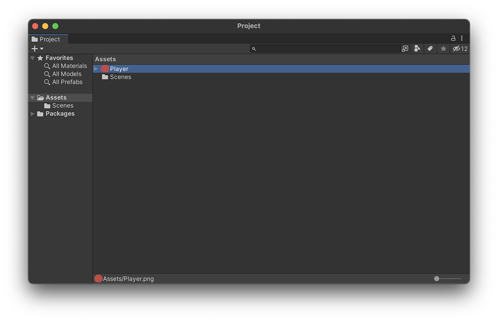Click the star favorite search icon
This screenshot has height=321, width=498.
pos(444,48)
